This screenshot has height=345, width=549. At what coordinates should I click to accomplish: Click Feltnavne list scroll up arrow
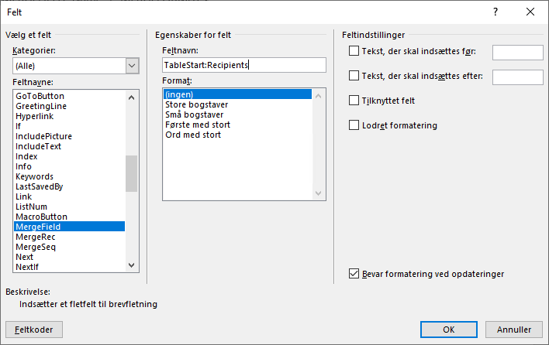[x=131, y=97]
